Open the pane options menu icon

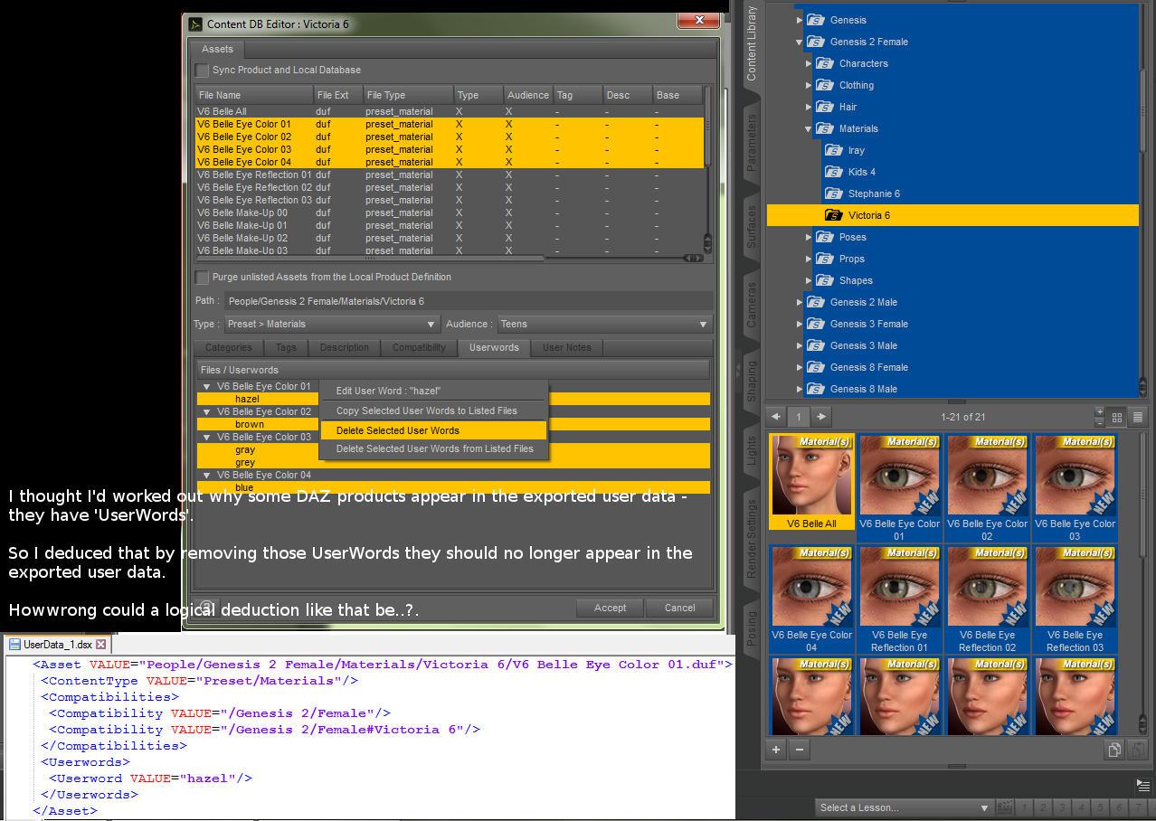(x=1143, y=784)
